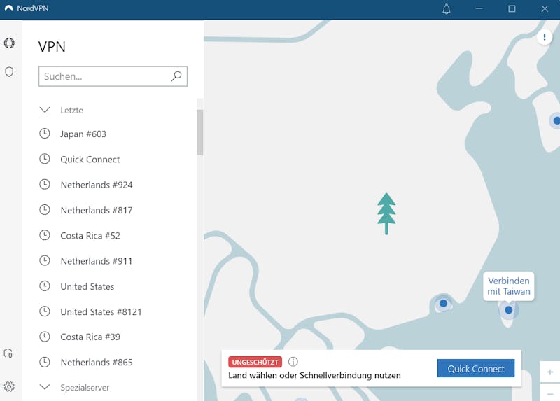Image resolution: width=560 pixels, height=401 pixels.
Task: Click the Verbinden mit Taiwan tooltip
Action: (509, 286)
